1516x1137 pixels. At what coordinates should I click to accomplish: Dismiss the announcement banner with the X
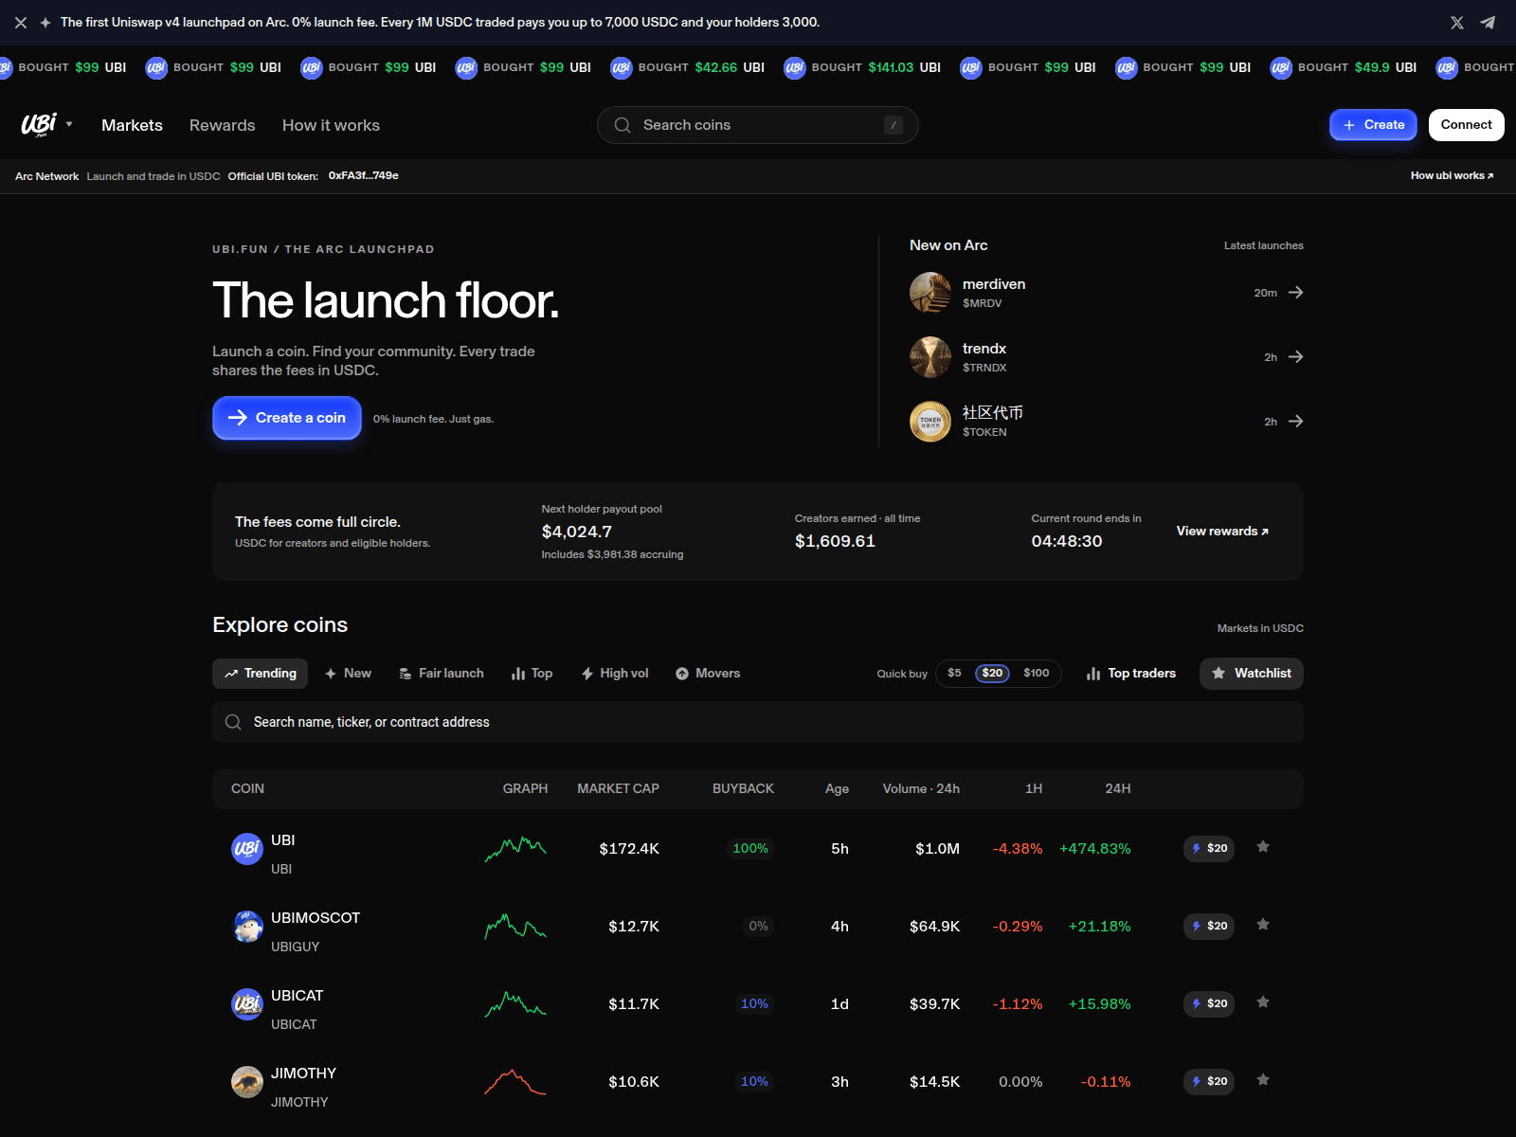tap(21, 23)
